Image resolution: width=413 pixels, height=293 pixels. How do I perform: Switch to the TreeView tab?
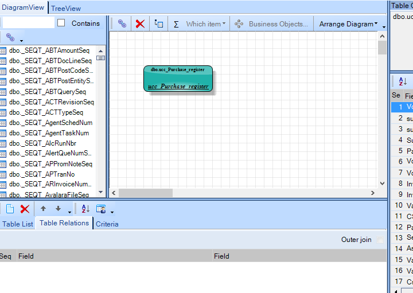point(66,9)
